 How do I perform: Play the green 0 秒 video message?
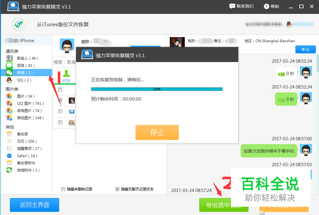point(286,99)
